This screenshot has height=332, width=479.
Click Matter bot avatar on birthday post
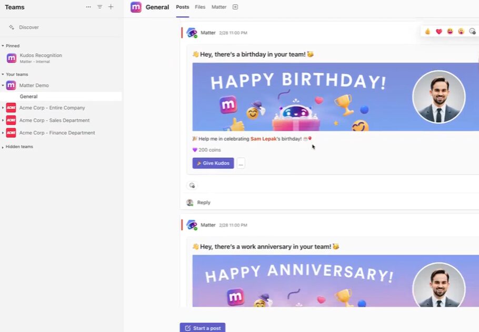pos(192,33)
